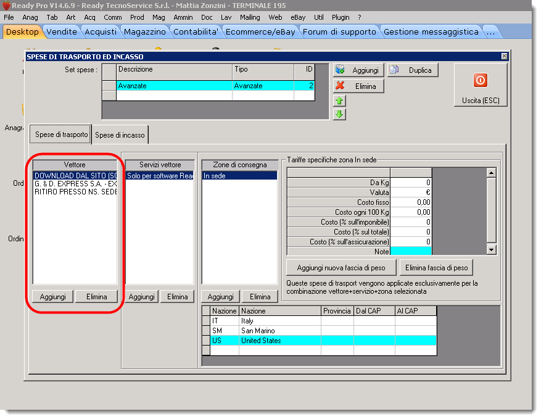Switch to the Acquisti tab
The image size is (541, 419).
[101, 31]
